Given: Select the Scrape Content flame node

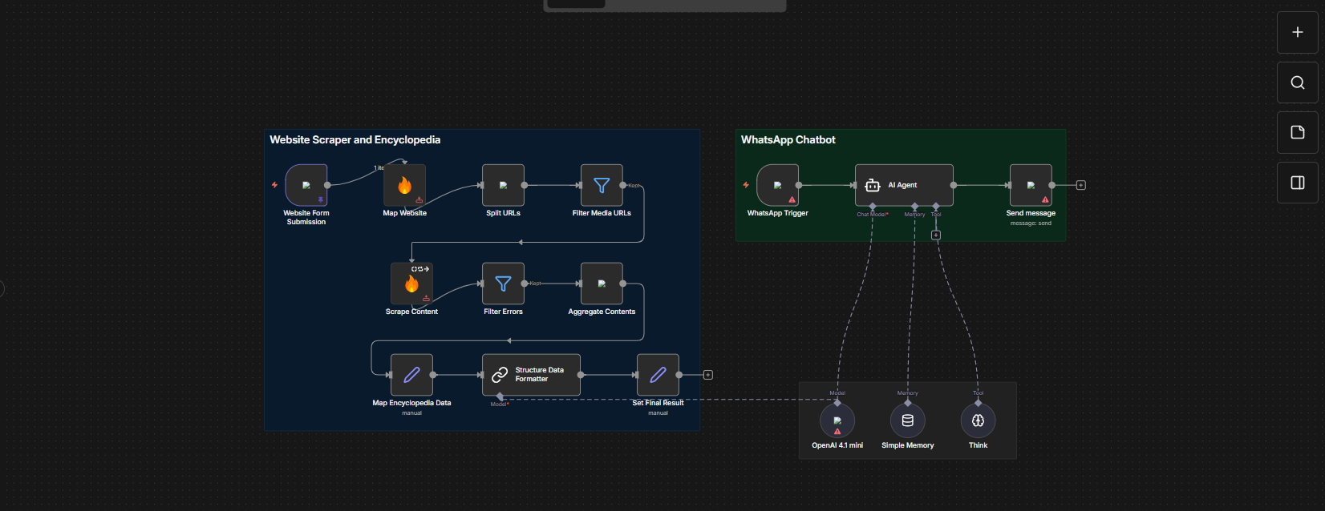Looking at the screenshot, I should tap(411, 284).
